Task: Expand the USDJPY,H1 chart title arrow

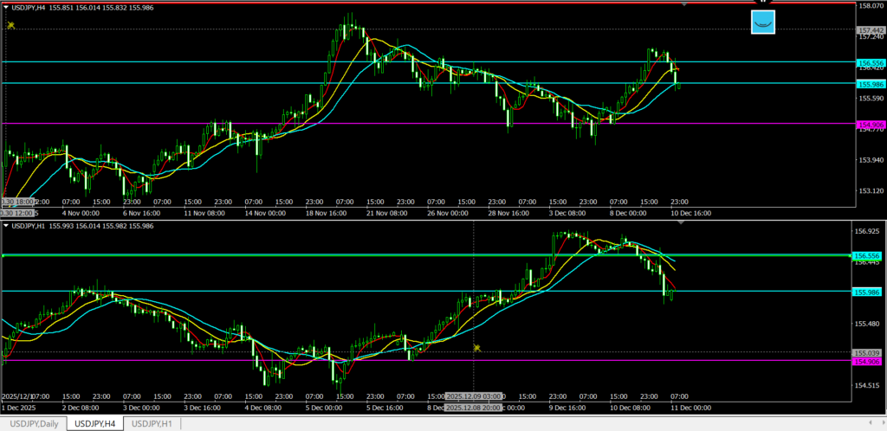Action: [7, 226]
